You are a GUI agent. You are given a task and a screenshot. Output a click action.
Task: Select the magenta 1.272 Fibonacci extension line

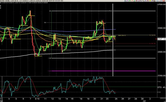click(103, 71)
